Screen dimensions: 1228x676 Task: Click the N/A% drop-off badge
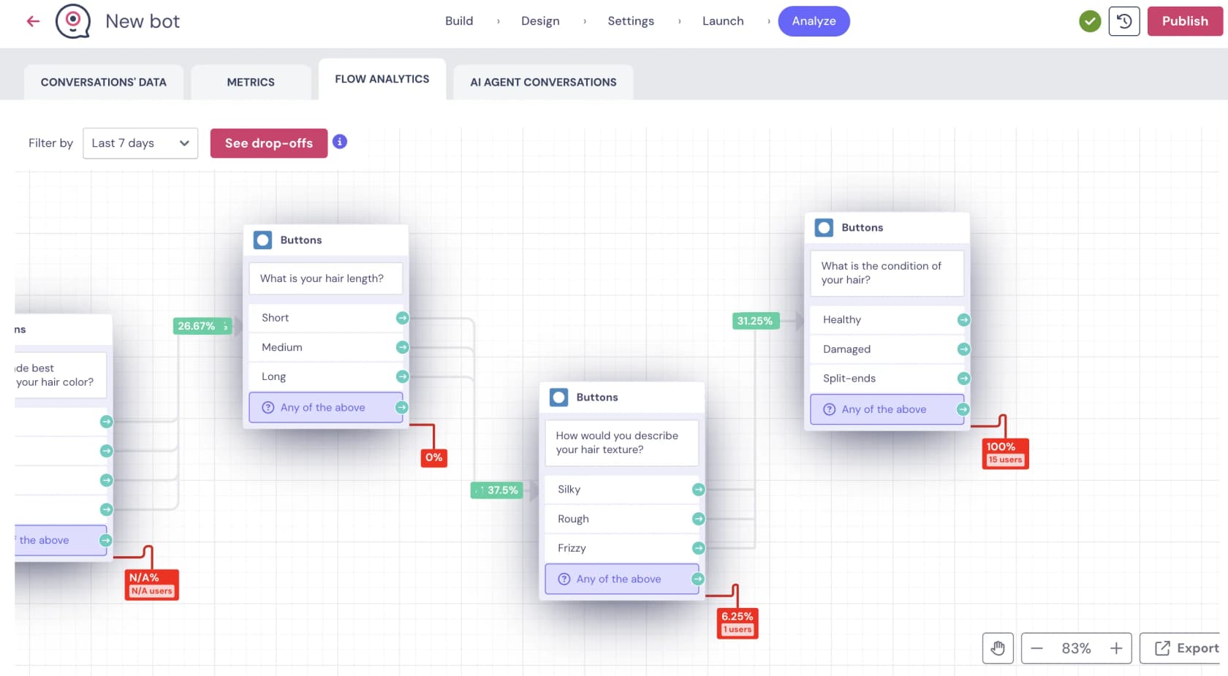point(151,585)
